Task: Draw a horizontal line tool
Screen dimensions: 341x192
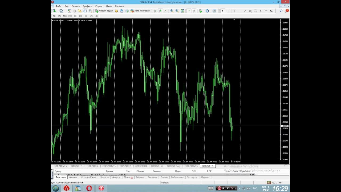Action: [x=240, y=11]
